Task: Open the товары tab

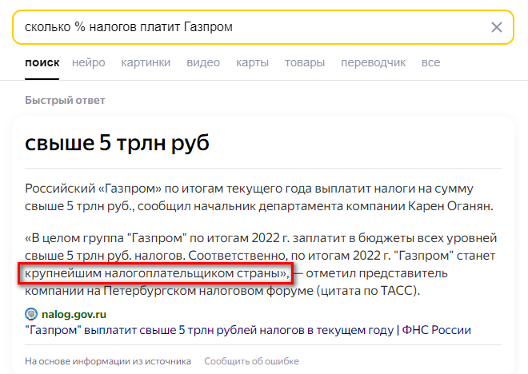Action: pyautogui.click(x=305, y=62)
